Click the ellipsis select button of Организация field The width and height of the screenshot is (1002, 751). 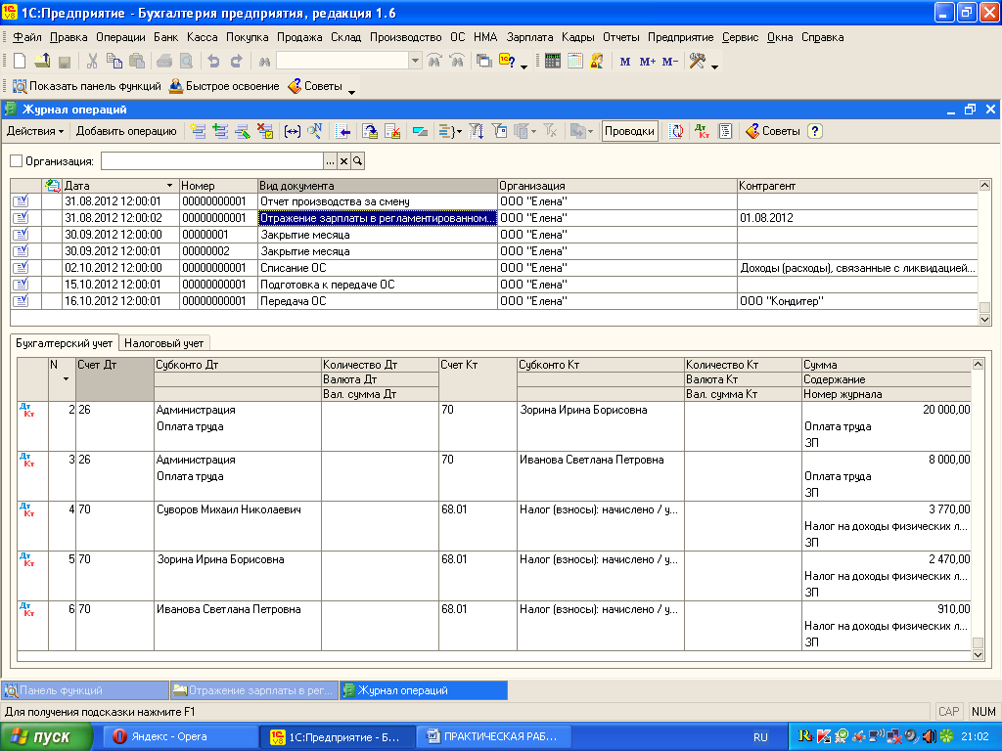coord(330,161)
